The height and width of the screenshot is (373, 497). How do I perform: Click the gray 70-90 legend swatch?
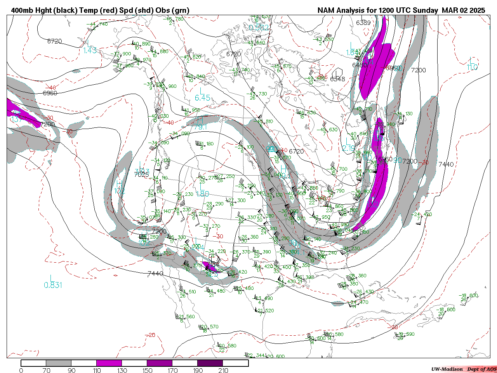pyautogui.click(x=59, y=363)
